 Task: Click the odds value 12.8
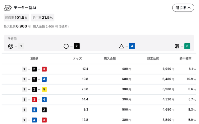(85, 120)
